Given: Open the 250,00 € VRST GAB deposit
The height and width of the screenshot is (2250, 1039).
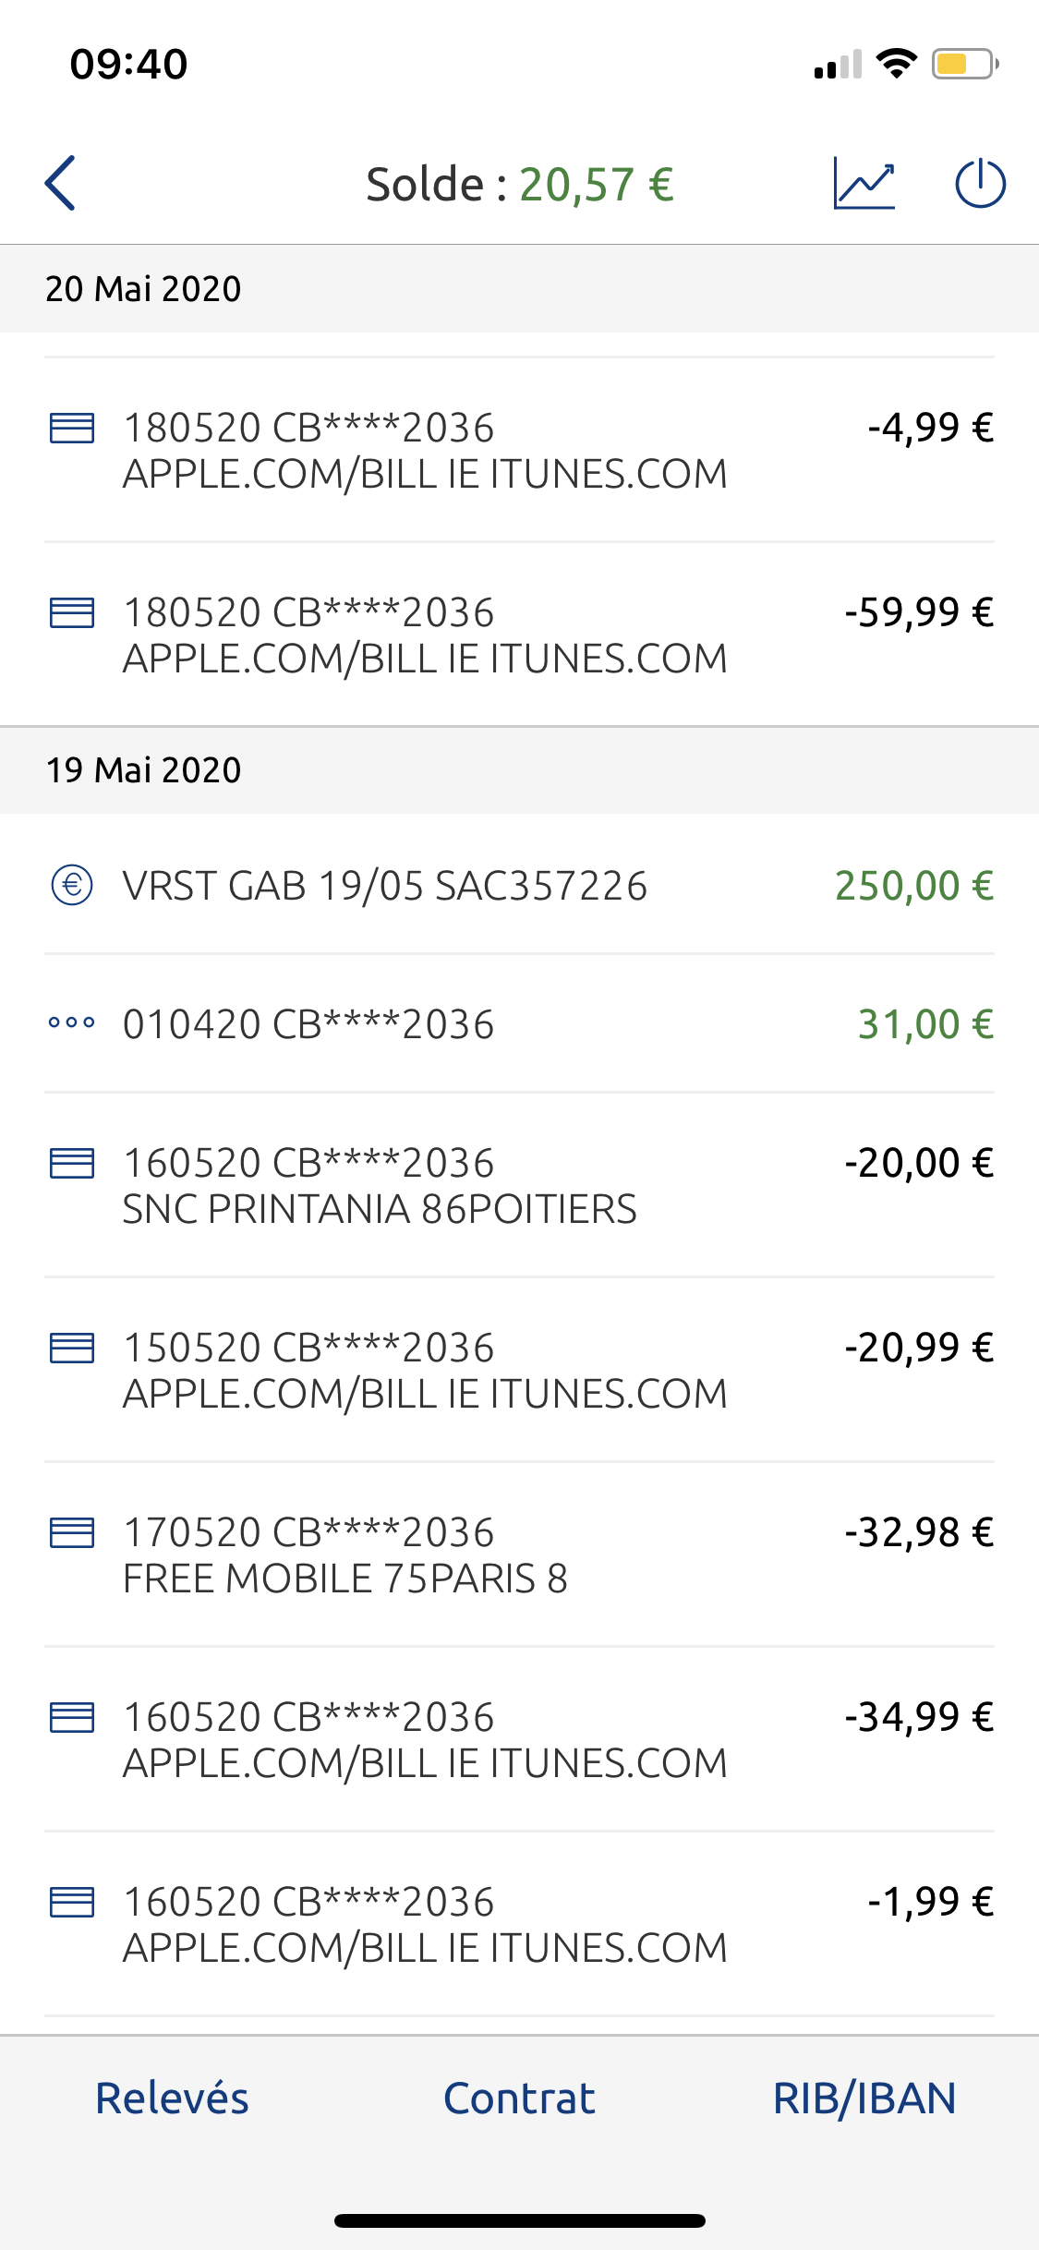Looking at the screenshot, I should coord(519,885).
